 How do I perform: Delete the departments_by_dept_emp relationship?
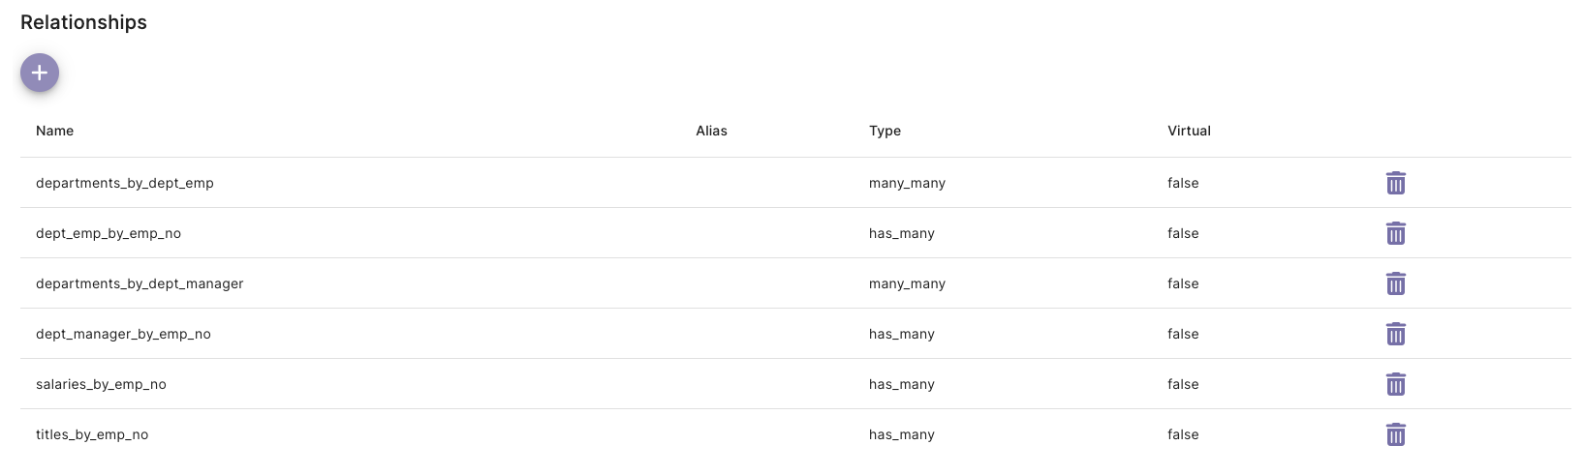[x=1395, y=183]
